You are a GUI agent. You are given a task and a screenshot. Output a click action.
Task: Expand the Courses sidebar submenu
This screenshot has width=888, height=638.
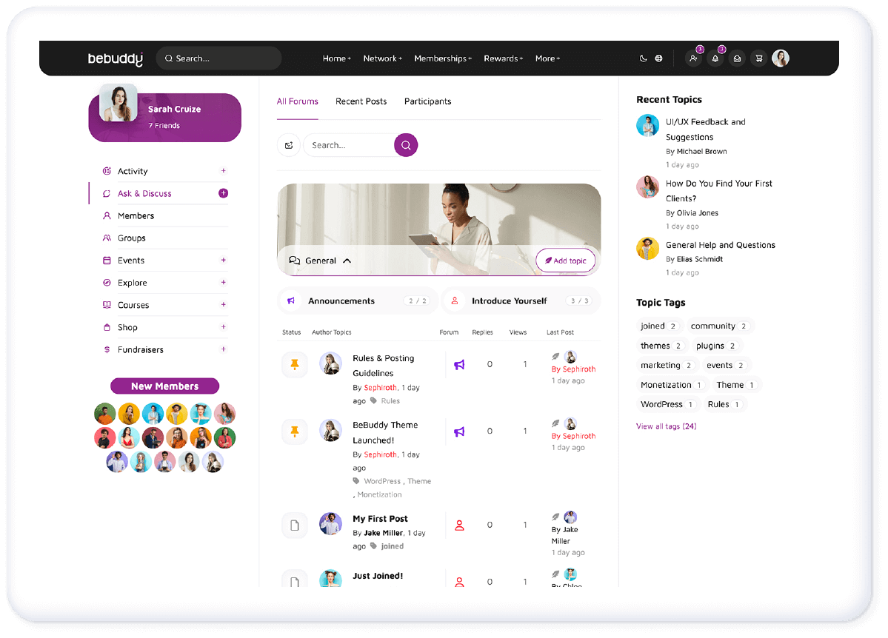pos(224,305)
